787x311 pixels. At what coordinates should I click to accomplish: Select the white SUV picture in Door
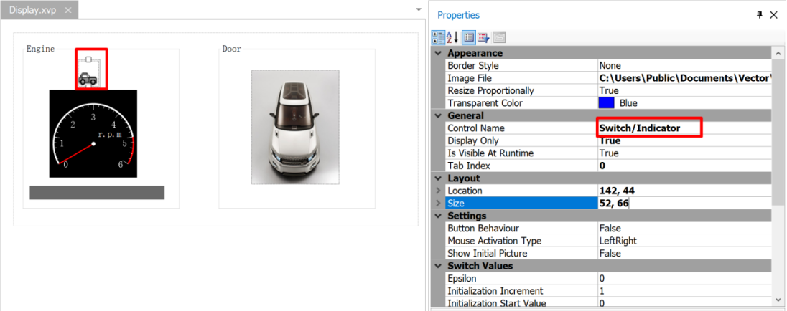coord(295,127)
